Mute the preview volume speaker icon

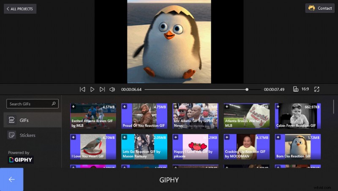point(112,89)
